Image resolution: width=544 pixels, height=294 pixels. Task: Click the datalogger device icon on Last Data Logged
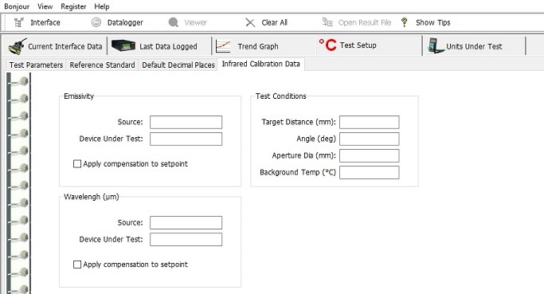(x=123, y=46)
